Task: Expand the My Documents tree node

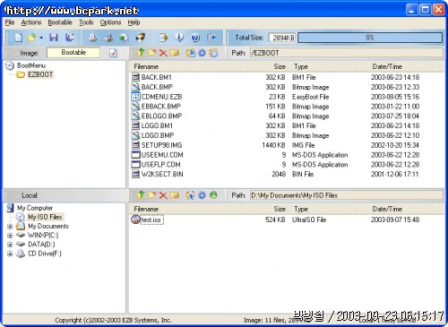Action: [10, 227]
